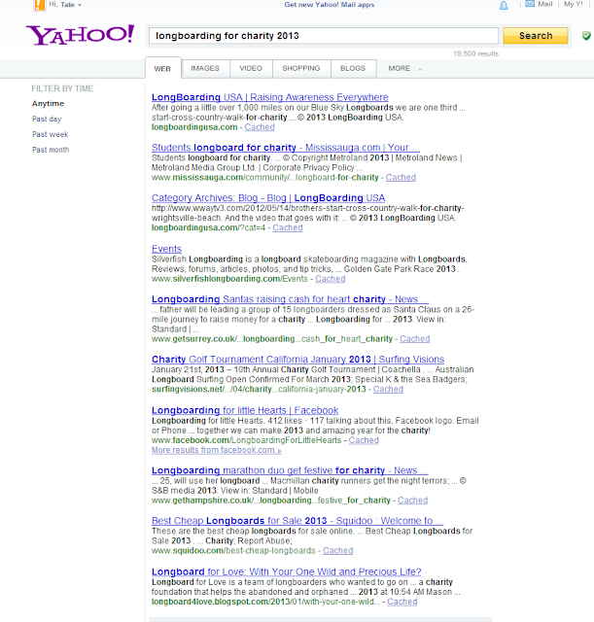594x622 pixels.
Task: Open Longboarding marathon duo get festive result
Action: (290, 470)
